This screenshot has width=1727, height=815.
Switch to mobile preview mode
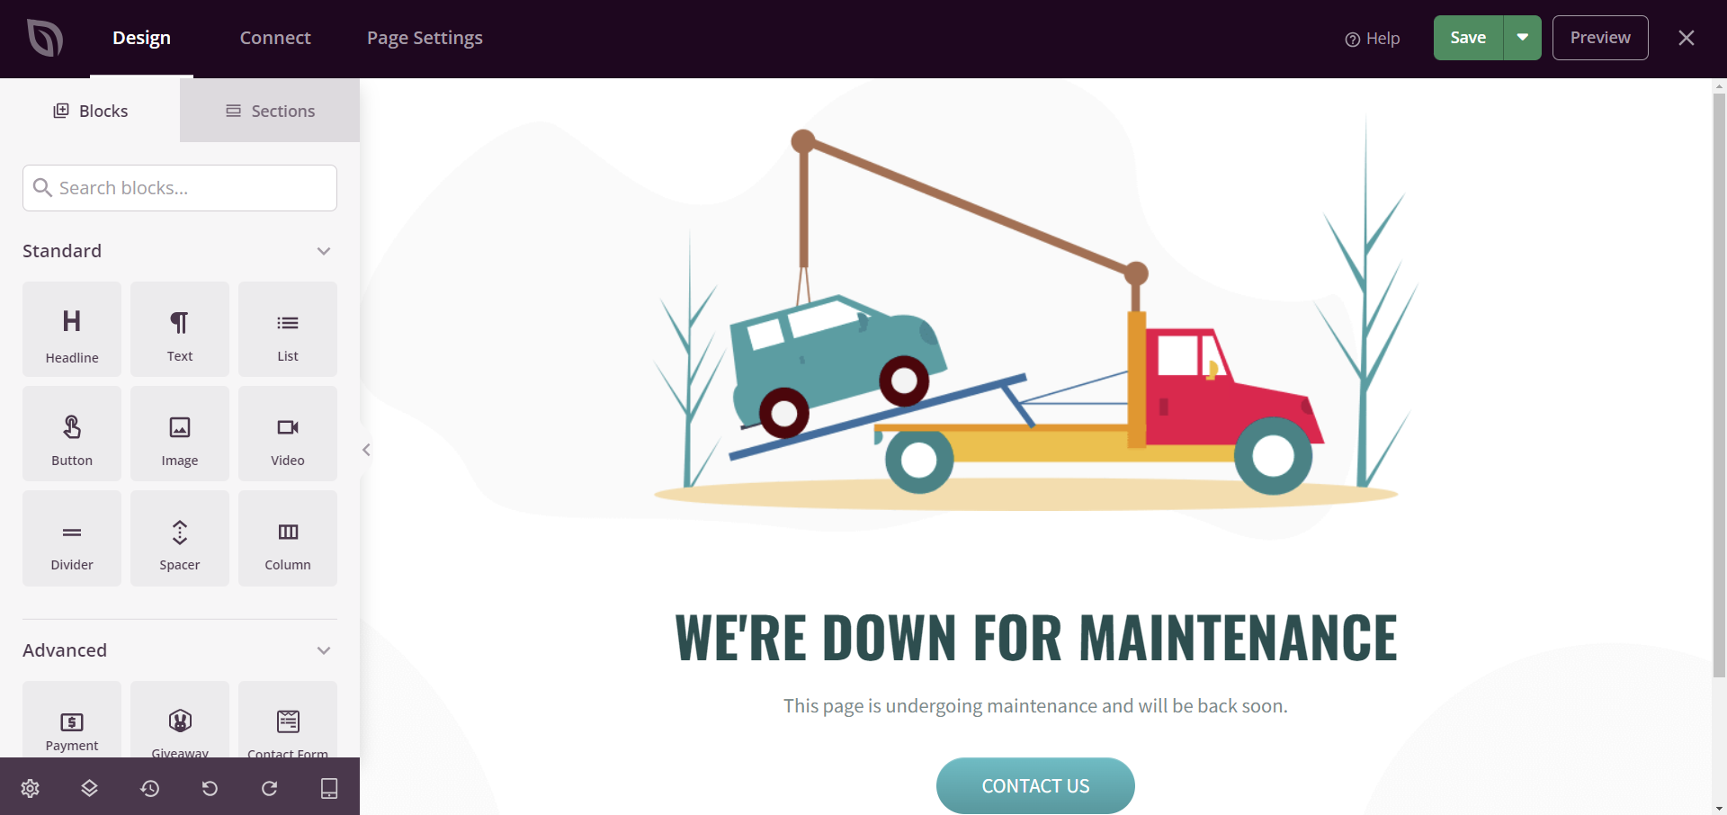pyautogui.click(x=328, y=788)
